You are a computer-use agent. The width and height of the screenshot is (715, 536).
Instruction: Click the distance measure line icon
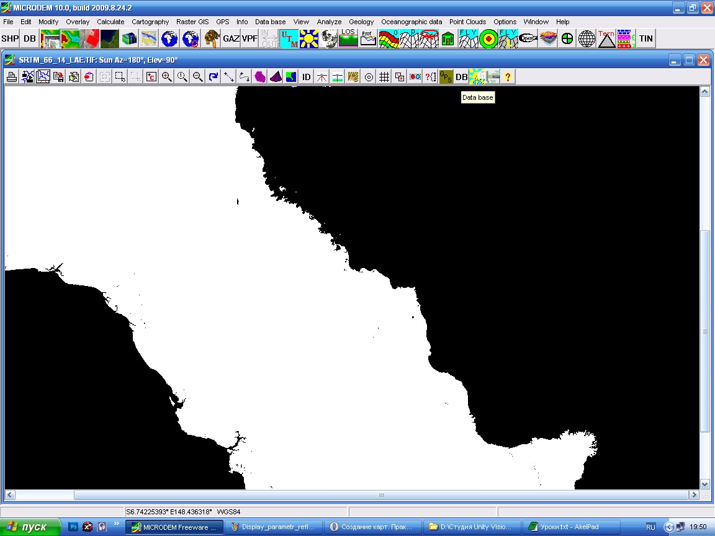228,77
